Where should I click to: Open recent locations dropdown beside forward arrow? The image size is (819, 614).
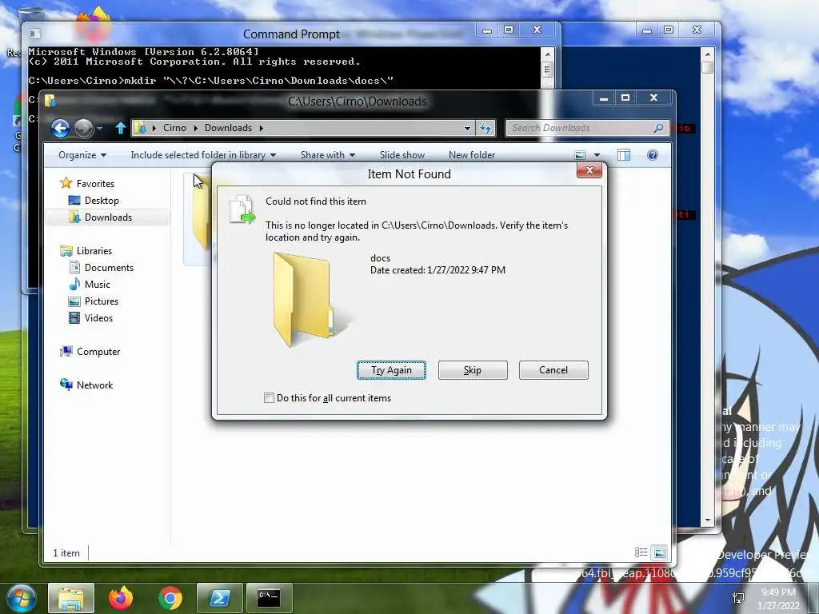coord(100,128)
